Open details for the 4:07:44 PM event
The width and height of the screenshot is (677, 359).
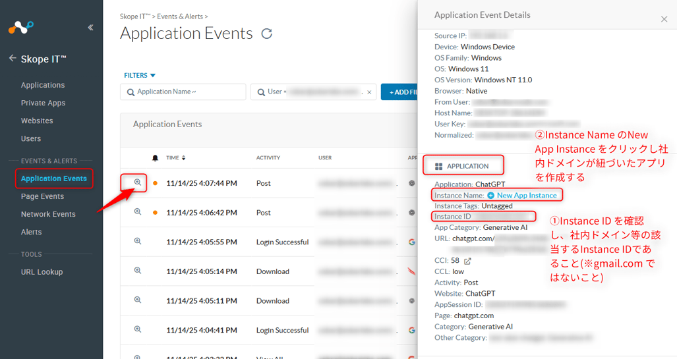click(x=138, y=182)
